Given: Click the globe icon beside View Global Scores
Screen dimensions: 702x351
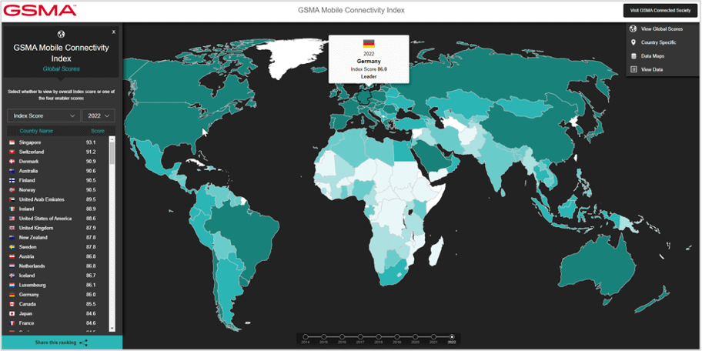Looking at the screenshot, I should pyautogui.click(x=633, y=29).
